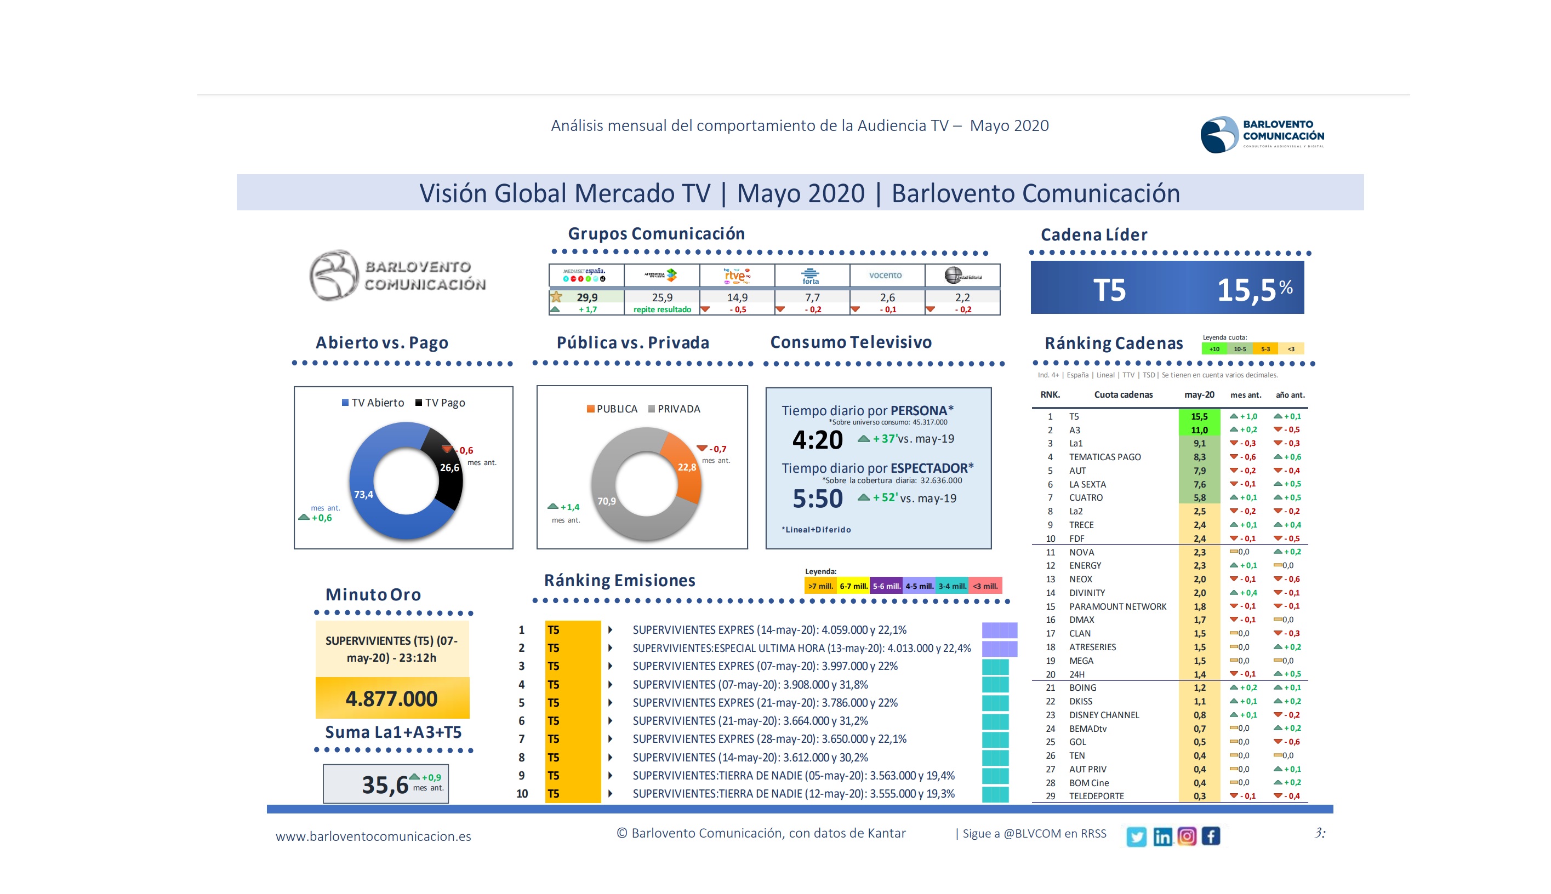The height and width of the screenshot is (894, 1551).
Task: Select the Unidad Editorial globe logo
Action: pos(962,275)
